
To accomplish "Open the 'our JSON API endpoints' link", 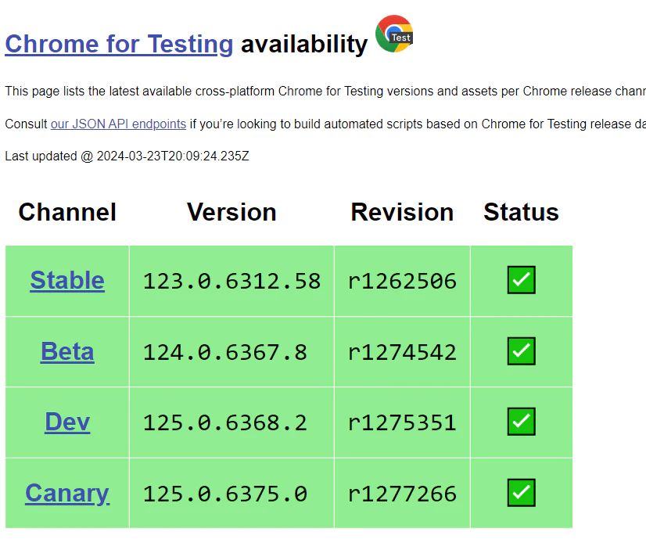I will 118,124.
